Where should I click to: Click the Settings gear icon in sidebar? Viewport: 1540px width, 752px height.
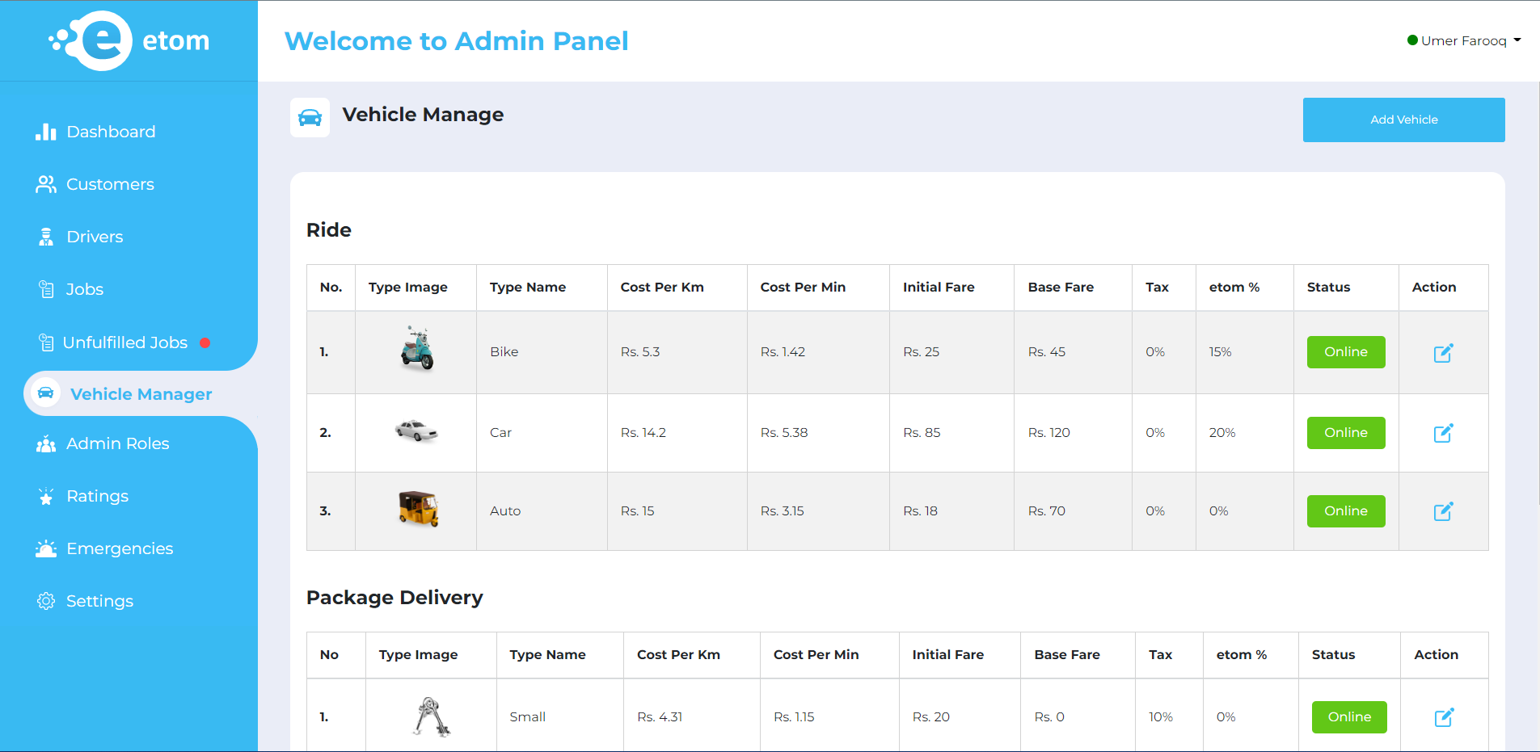46,601
